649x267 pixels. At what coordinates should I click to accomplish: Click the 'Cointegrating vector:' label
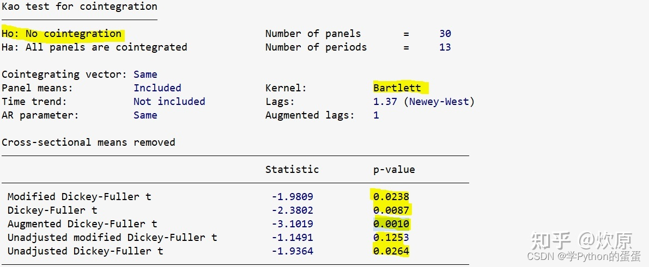(64, 74)
